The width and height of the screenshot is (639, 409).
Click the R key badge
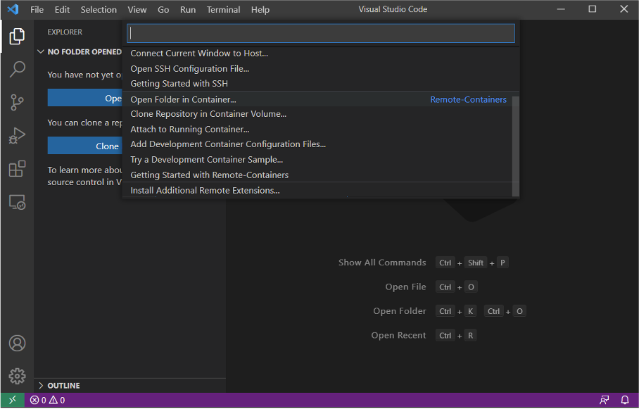click(470, 336)
